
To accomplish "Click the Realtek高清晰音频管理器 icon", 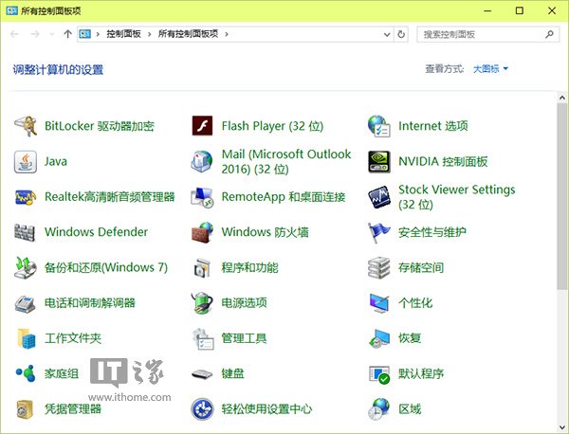I will [x=26, y=197].
